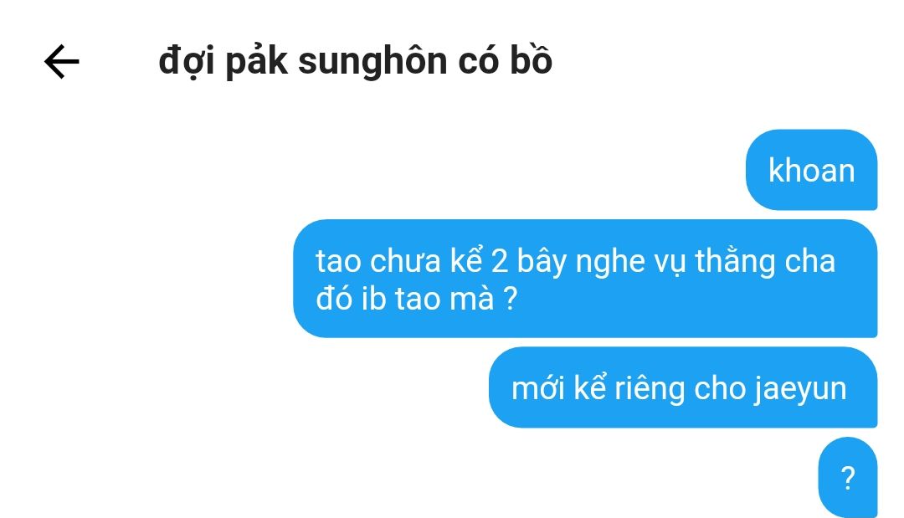Viewport: 904px width, 518px height.
Task: Tap the lone question mark message bubble
Action: coord(848,478)
